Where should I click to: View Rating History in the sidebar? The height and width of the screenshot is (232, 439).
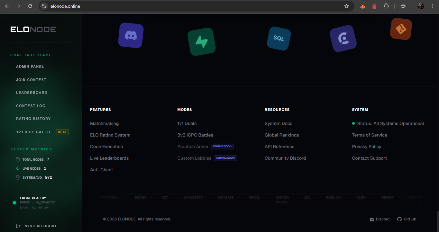tap(33, 119)
